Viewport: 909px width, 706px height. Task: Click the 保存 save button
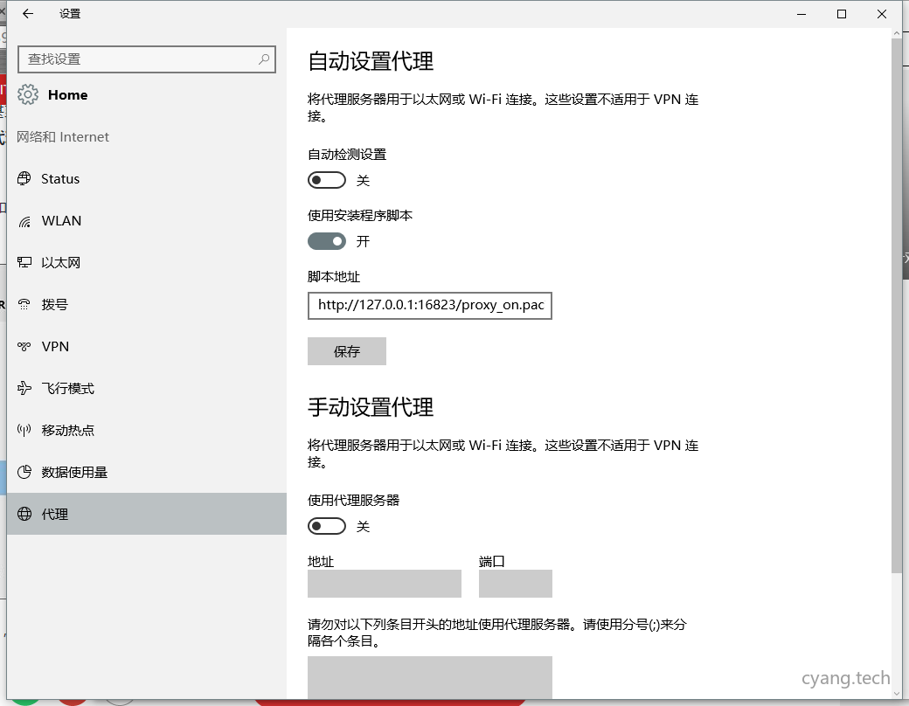tap(346, 351)
